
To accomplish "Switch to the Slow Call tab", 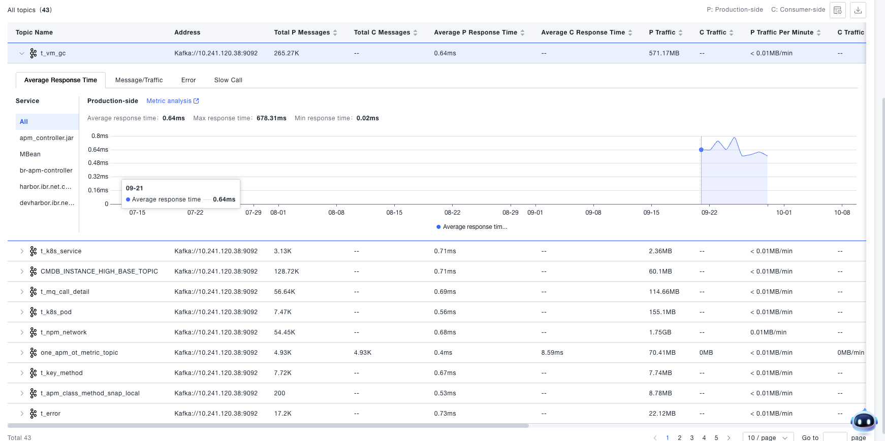I will point(228,80).
